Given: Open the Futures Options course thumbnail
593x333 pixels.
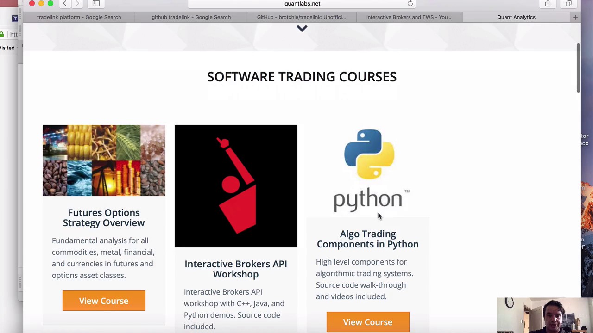Looking at the screenshot, I should pos(104,160).
